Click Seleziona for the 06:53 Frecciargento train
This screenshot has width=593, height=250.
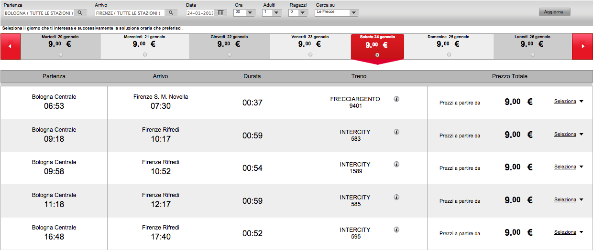pyautogui.click(x=565, y=102)
